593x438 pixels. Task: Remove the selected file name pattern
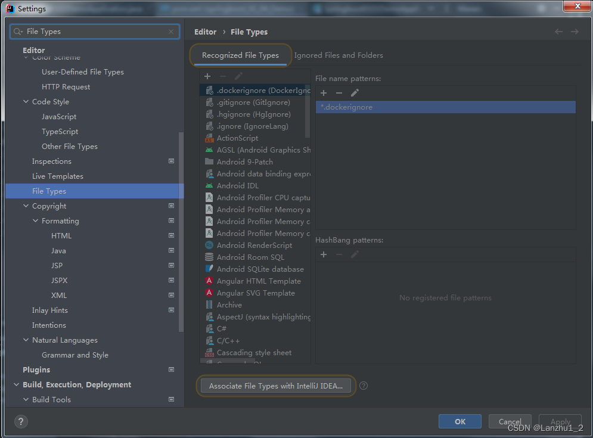[x=339, y=93]
